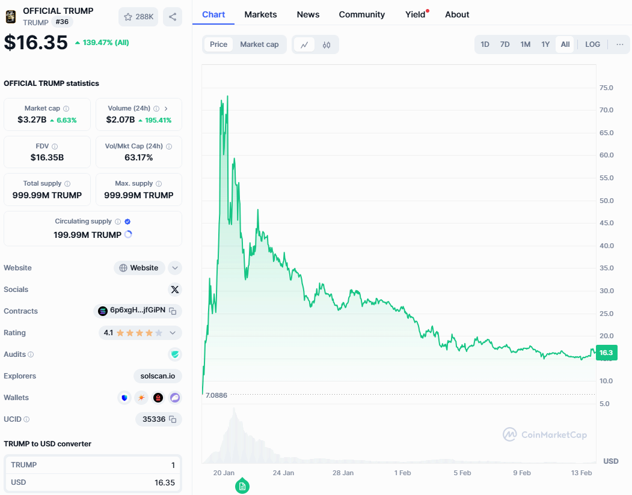Click the OFFICIAL TRUMP coin logo
The height and width of the screenshot is (495, 632).
(10, 16)
